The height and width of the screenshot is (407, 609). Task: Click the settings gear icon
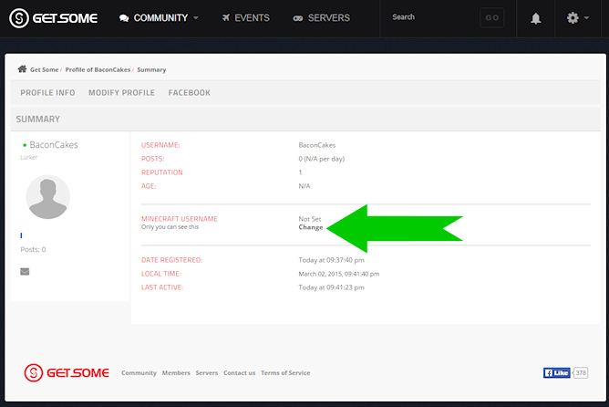point(573,18)
